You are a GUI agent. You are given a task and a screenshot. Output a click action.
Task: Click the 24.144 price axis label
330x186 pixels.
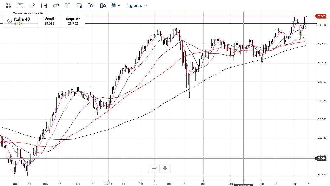click(x=322, y=100)
